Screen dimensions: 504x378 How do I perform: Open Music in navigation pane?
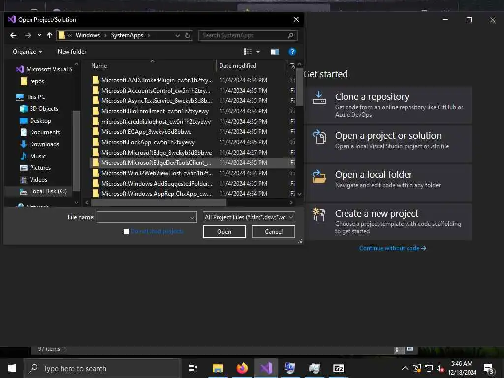pyautogui.click(x=33, y=156)
